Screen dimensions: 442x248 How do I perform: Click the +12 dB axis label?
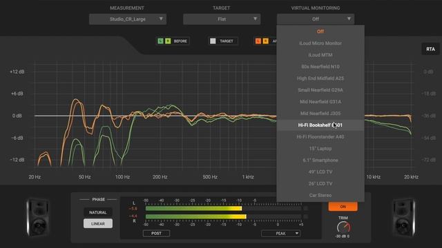[17, 72]
